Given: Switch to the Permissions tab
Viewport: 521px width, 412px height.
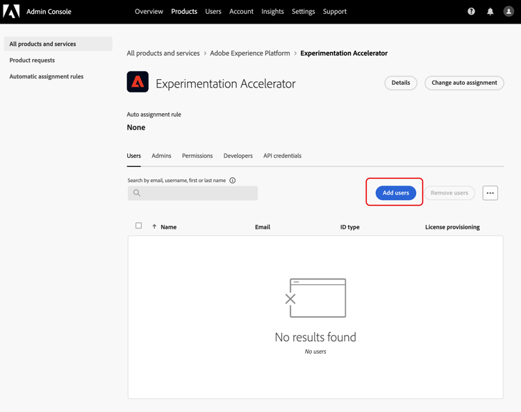Looking at the screenshot, I should click(x=197, y=156).
